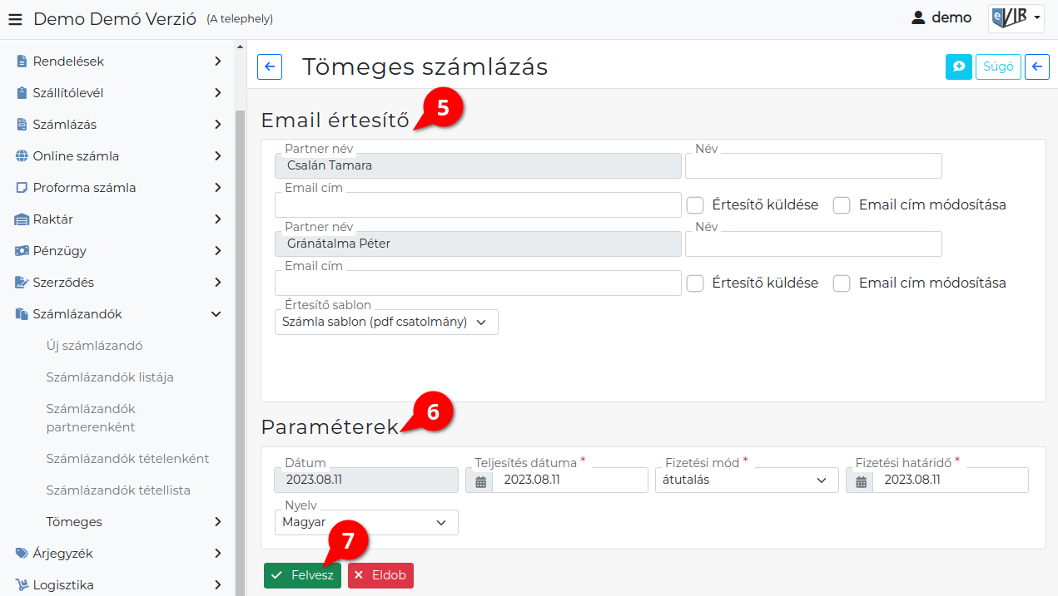This screenshot has height=596, width=1058.
Task: Open Számlázandók tétellista menu item
Action: point(118,490)
